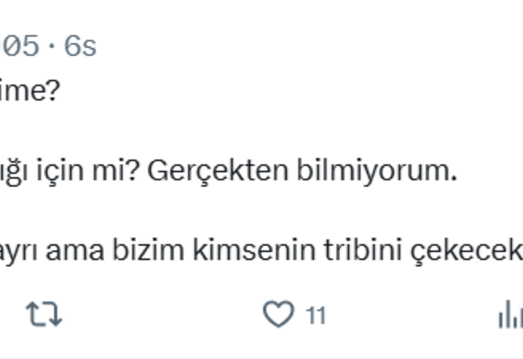This screenshot has height=359, width=523.
Task: Click the username fragment ending in 05
Action: point(19,46)
